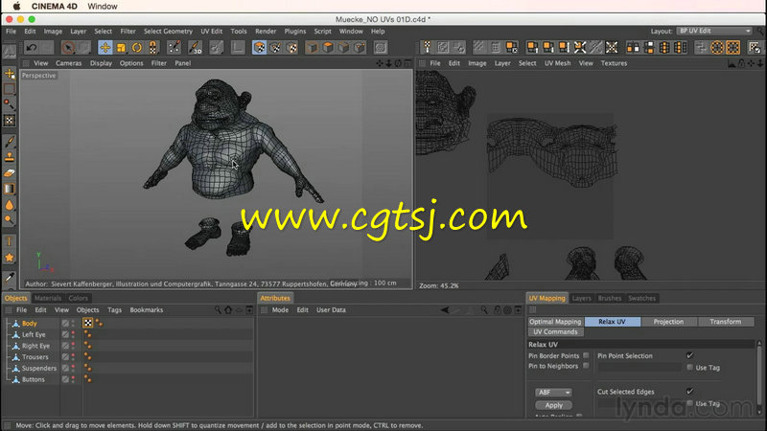Open the ABF algorithm dropdown
767x431 pixels.
pos(553,393)
